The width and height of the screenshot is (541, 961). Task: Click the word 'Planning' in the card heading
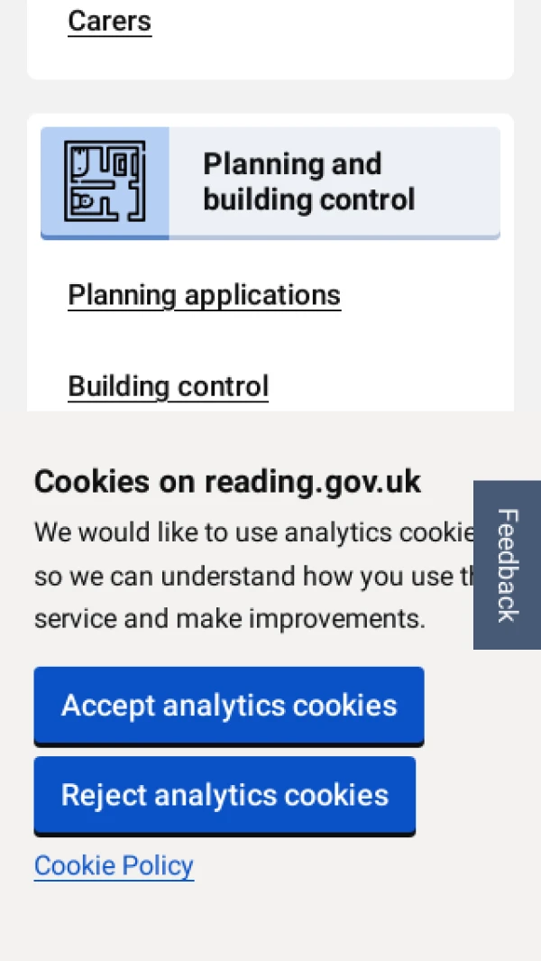coord(245,164)
